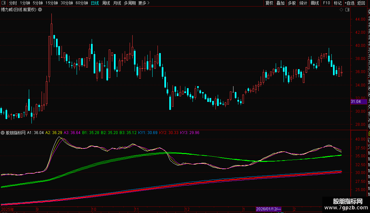Add stock with +自选 button

[349, 3]
